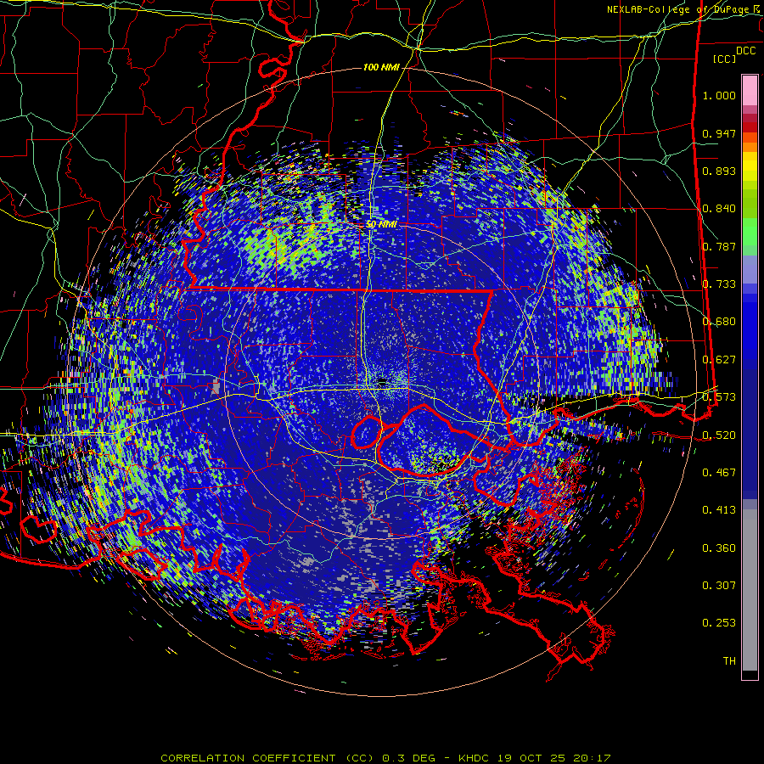Click the 50 NMI range ring label
Image resolution: width=764 pixels, height=764 pixels.
[381, 225]
